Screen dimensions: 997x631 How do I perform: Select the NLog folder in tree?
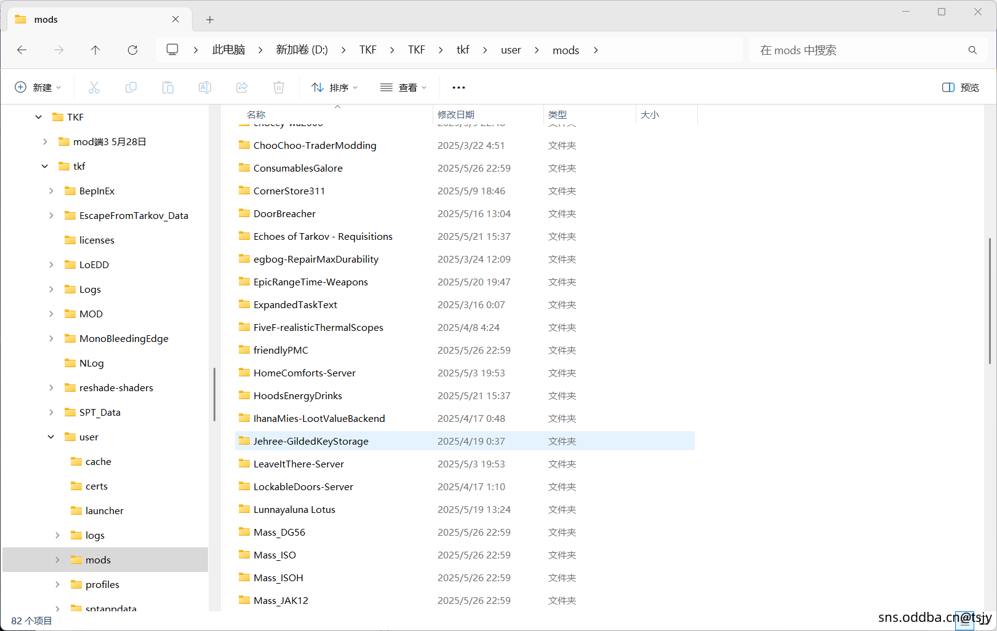91,363
